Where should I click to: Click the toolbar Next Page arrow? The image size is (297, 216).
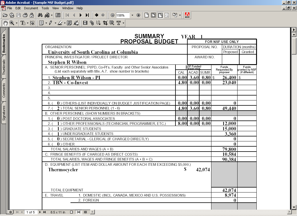pos(81,15)
